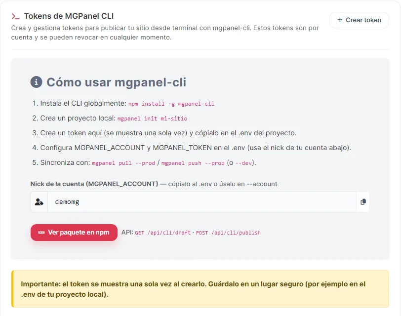Click the 'mgpanel push --prod' code text
This screenshot has width=401, height=316.
point(193,163)
